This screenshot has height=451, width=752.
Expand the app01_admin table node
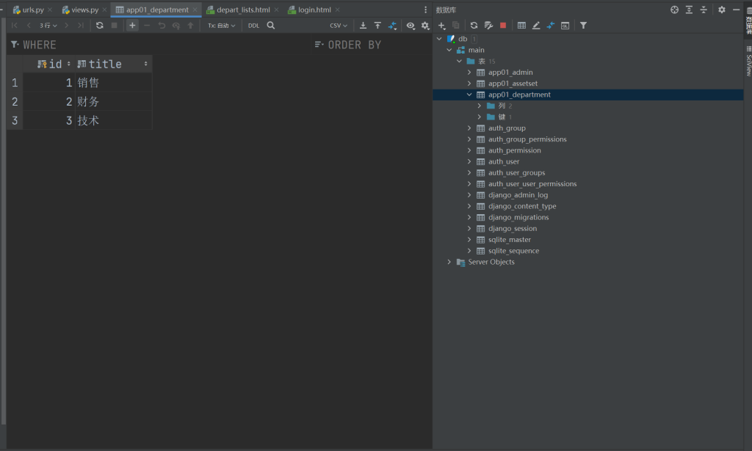[469, 73]
